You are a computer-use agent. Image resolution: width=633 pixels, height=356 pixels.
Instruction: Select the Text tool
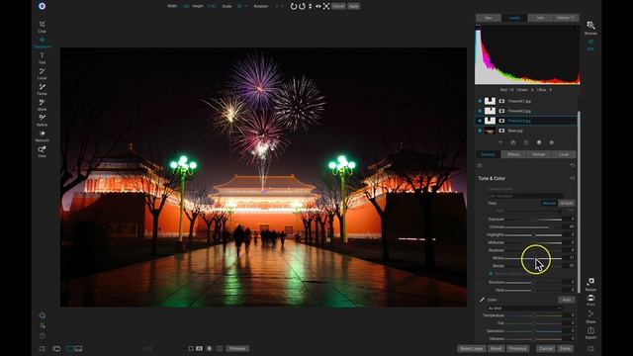pos(42,57)
